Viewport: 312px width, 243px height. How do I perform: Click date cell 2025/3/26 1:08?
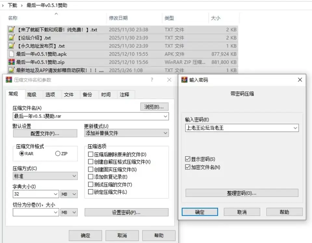(126, 70)
